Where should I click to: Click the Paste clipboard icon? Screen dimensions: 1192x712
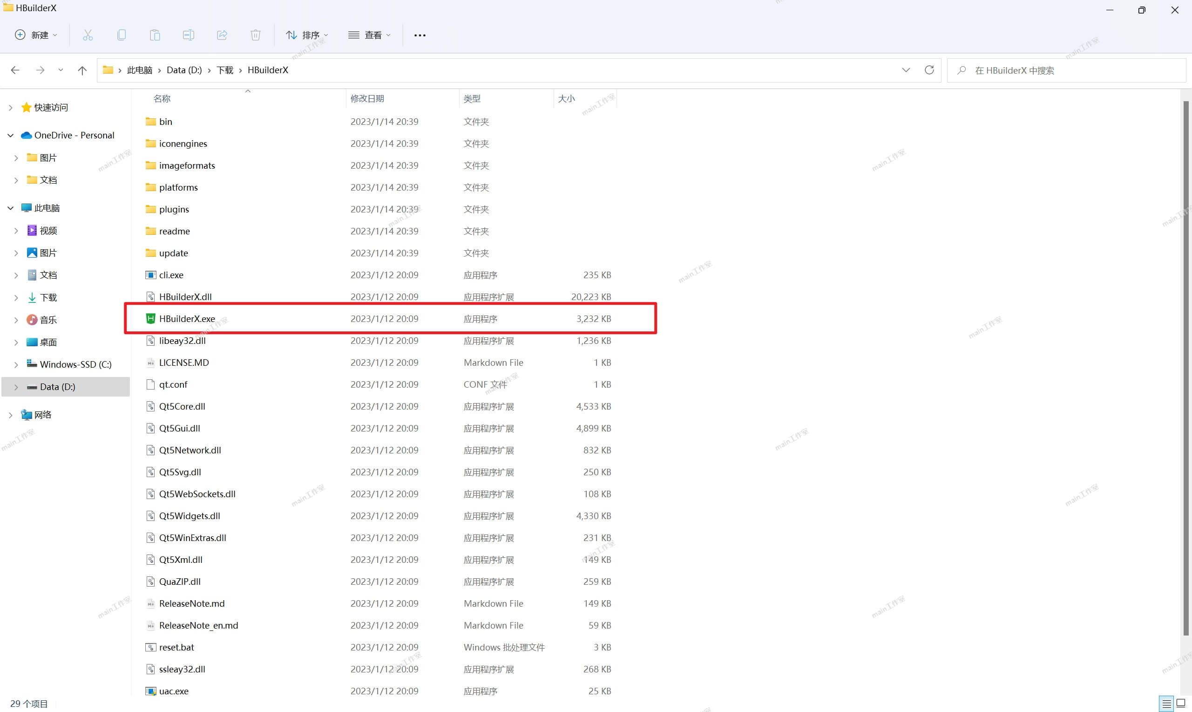[155, 35]
